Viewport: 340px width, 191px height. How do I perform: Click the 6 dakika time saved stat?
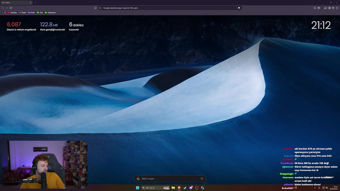click(76, 26)
